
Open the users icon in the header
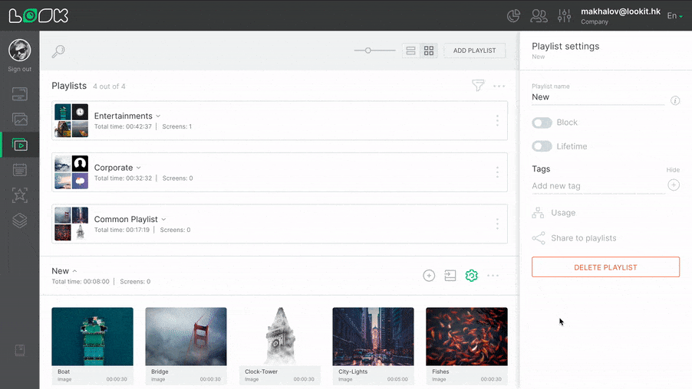[539, 15]
